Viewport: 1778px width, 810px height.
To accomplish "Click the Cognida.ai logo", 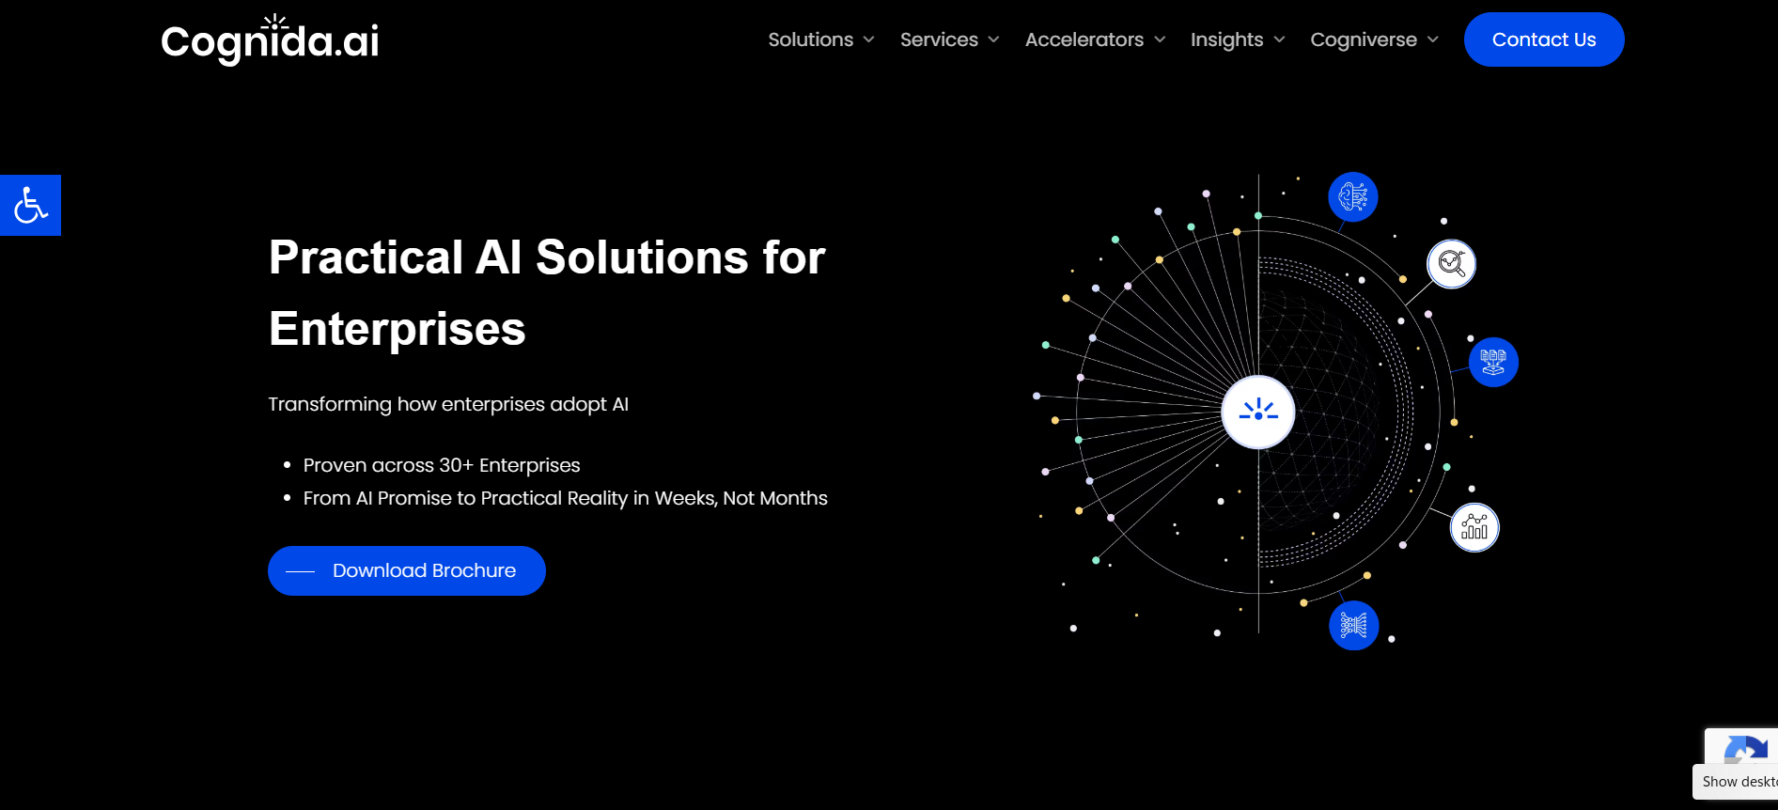I will point(270,39).
